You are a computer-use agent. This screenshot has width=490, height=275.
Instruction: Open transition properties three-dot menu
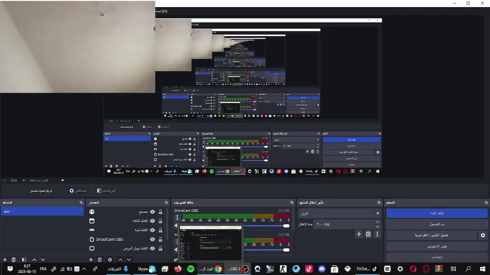[x=377, y=234]
